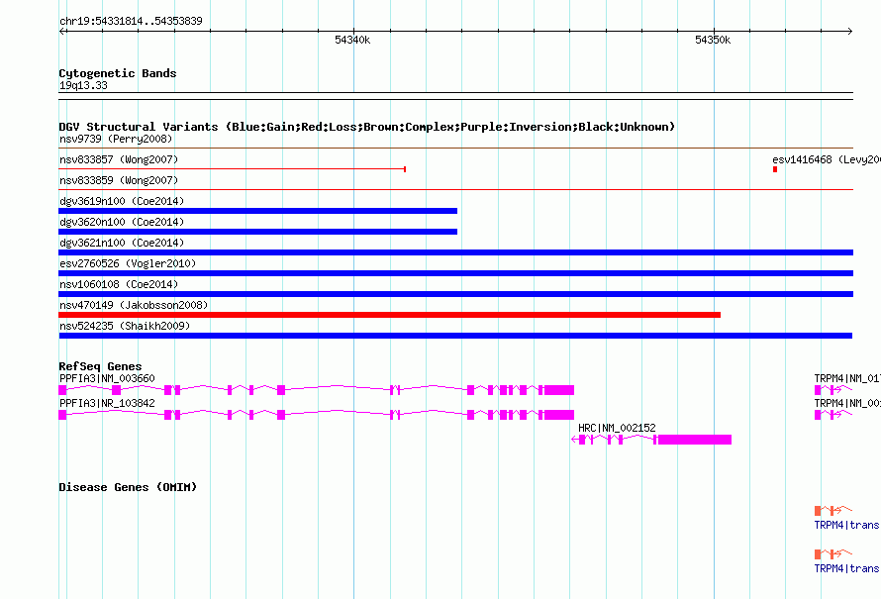Screen dimensions: 881x599
Task: Click the left scroll arrow on the ruler
Action: (x=62, y=32)
